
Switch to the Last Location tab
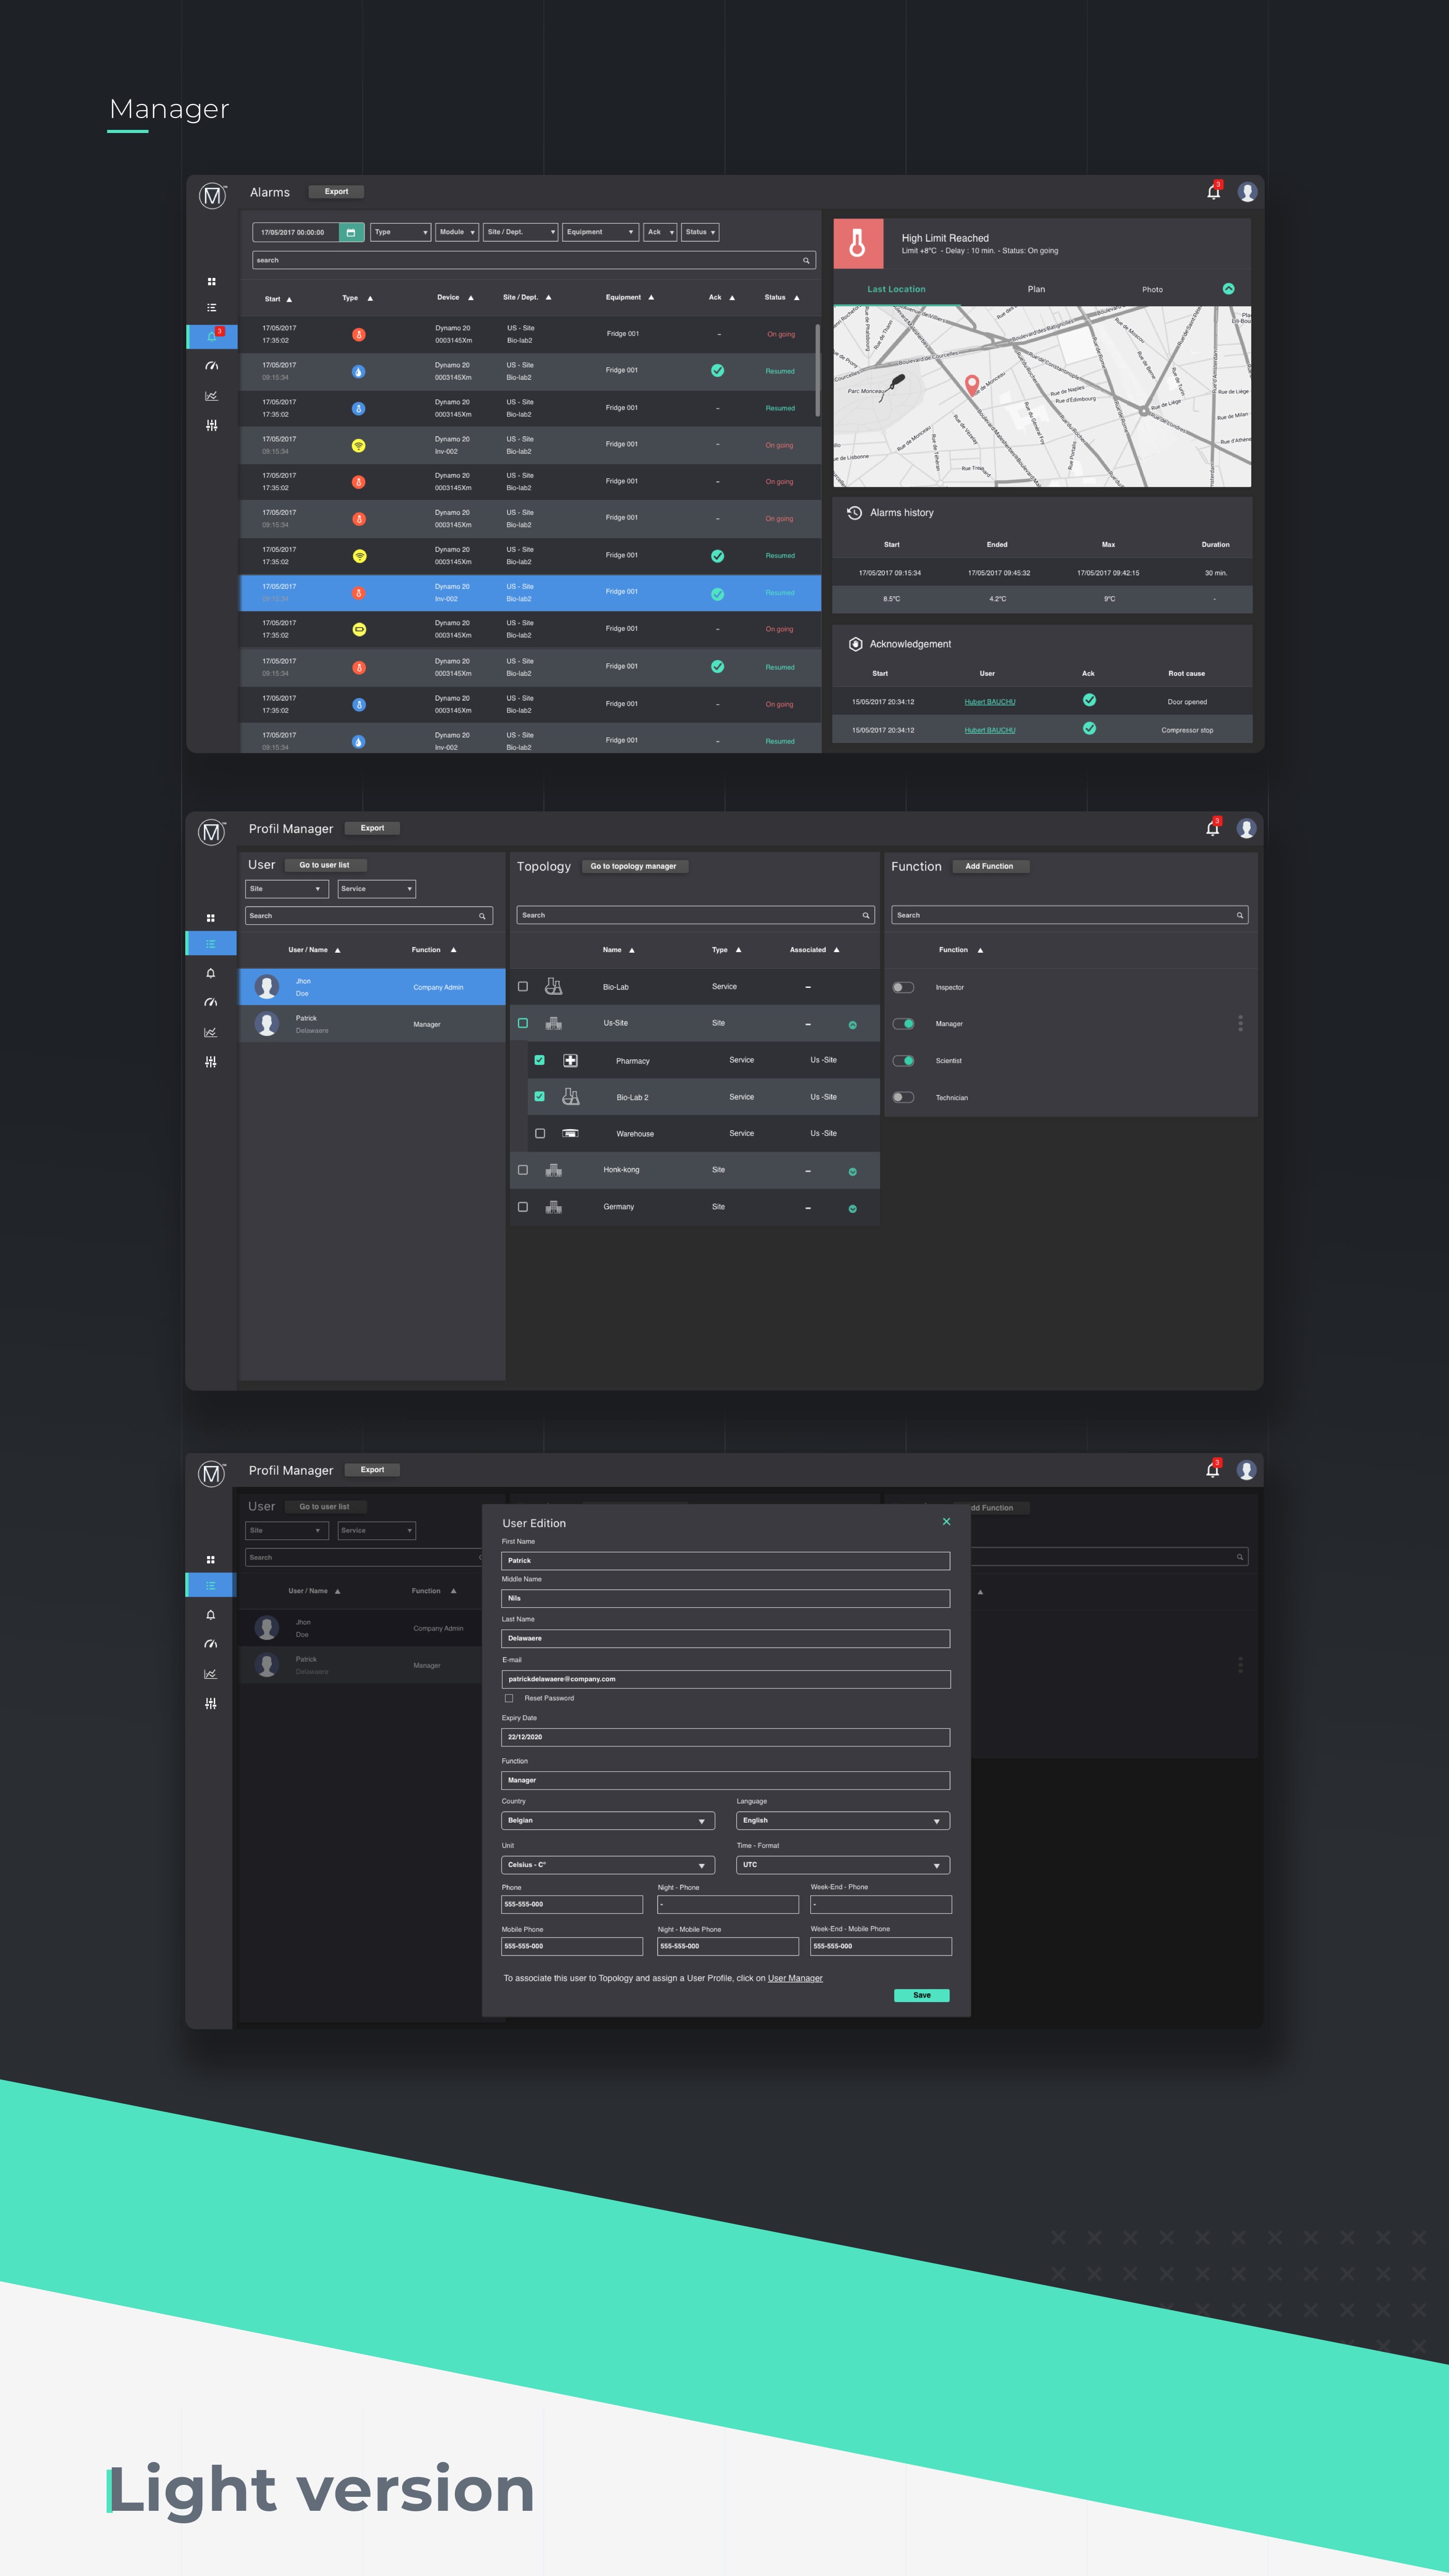coord(896,289)
